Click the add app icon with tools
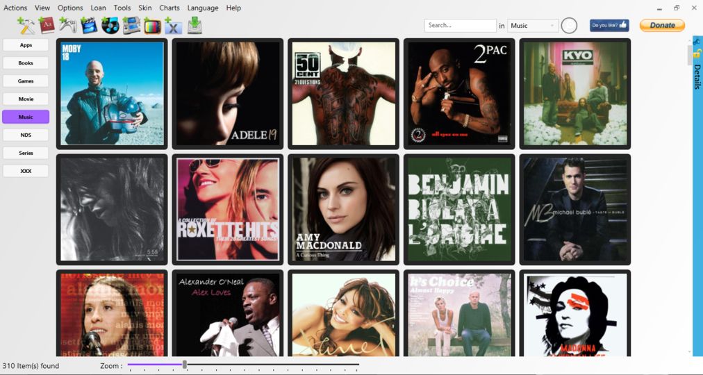This screenshot has width=703, height=375. point(26,26)
